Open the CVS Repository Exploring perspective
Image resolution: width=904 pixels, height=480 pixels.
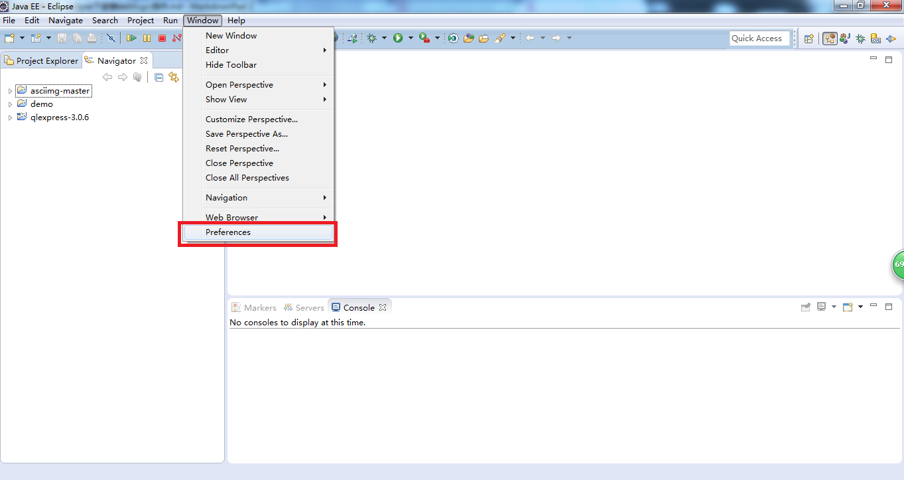tap(875, 38)
